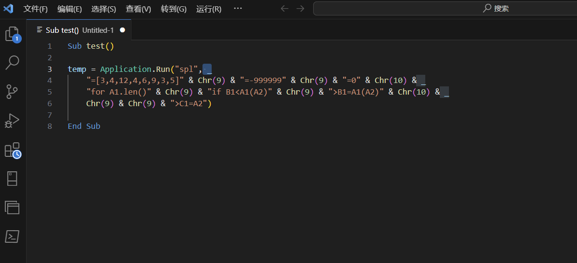Open the 文件(F) menu
This screenshot has height=263, width=577.
tap(36, 9)
